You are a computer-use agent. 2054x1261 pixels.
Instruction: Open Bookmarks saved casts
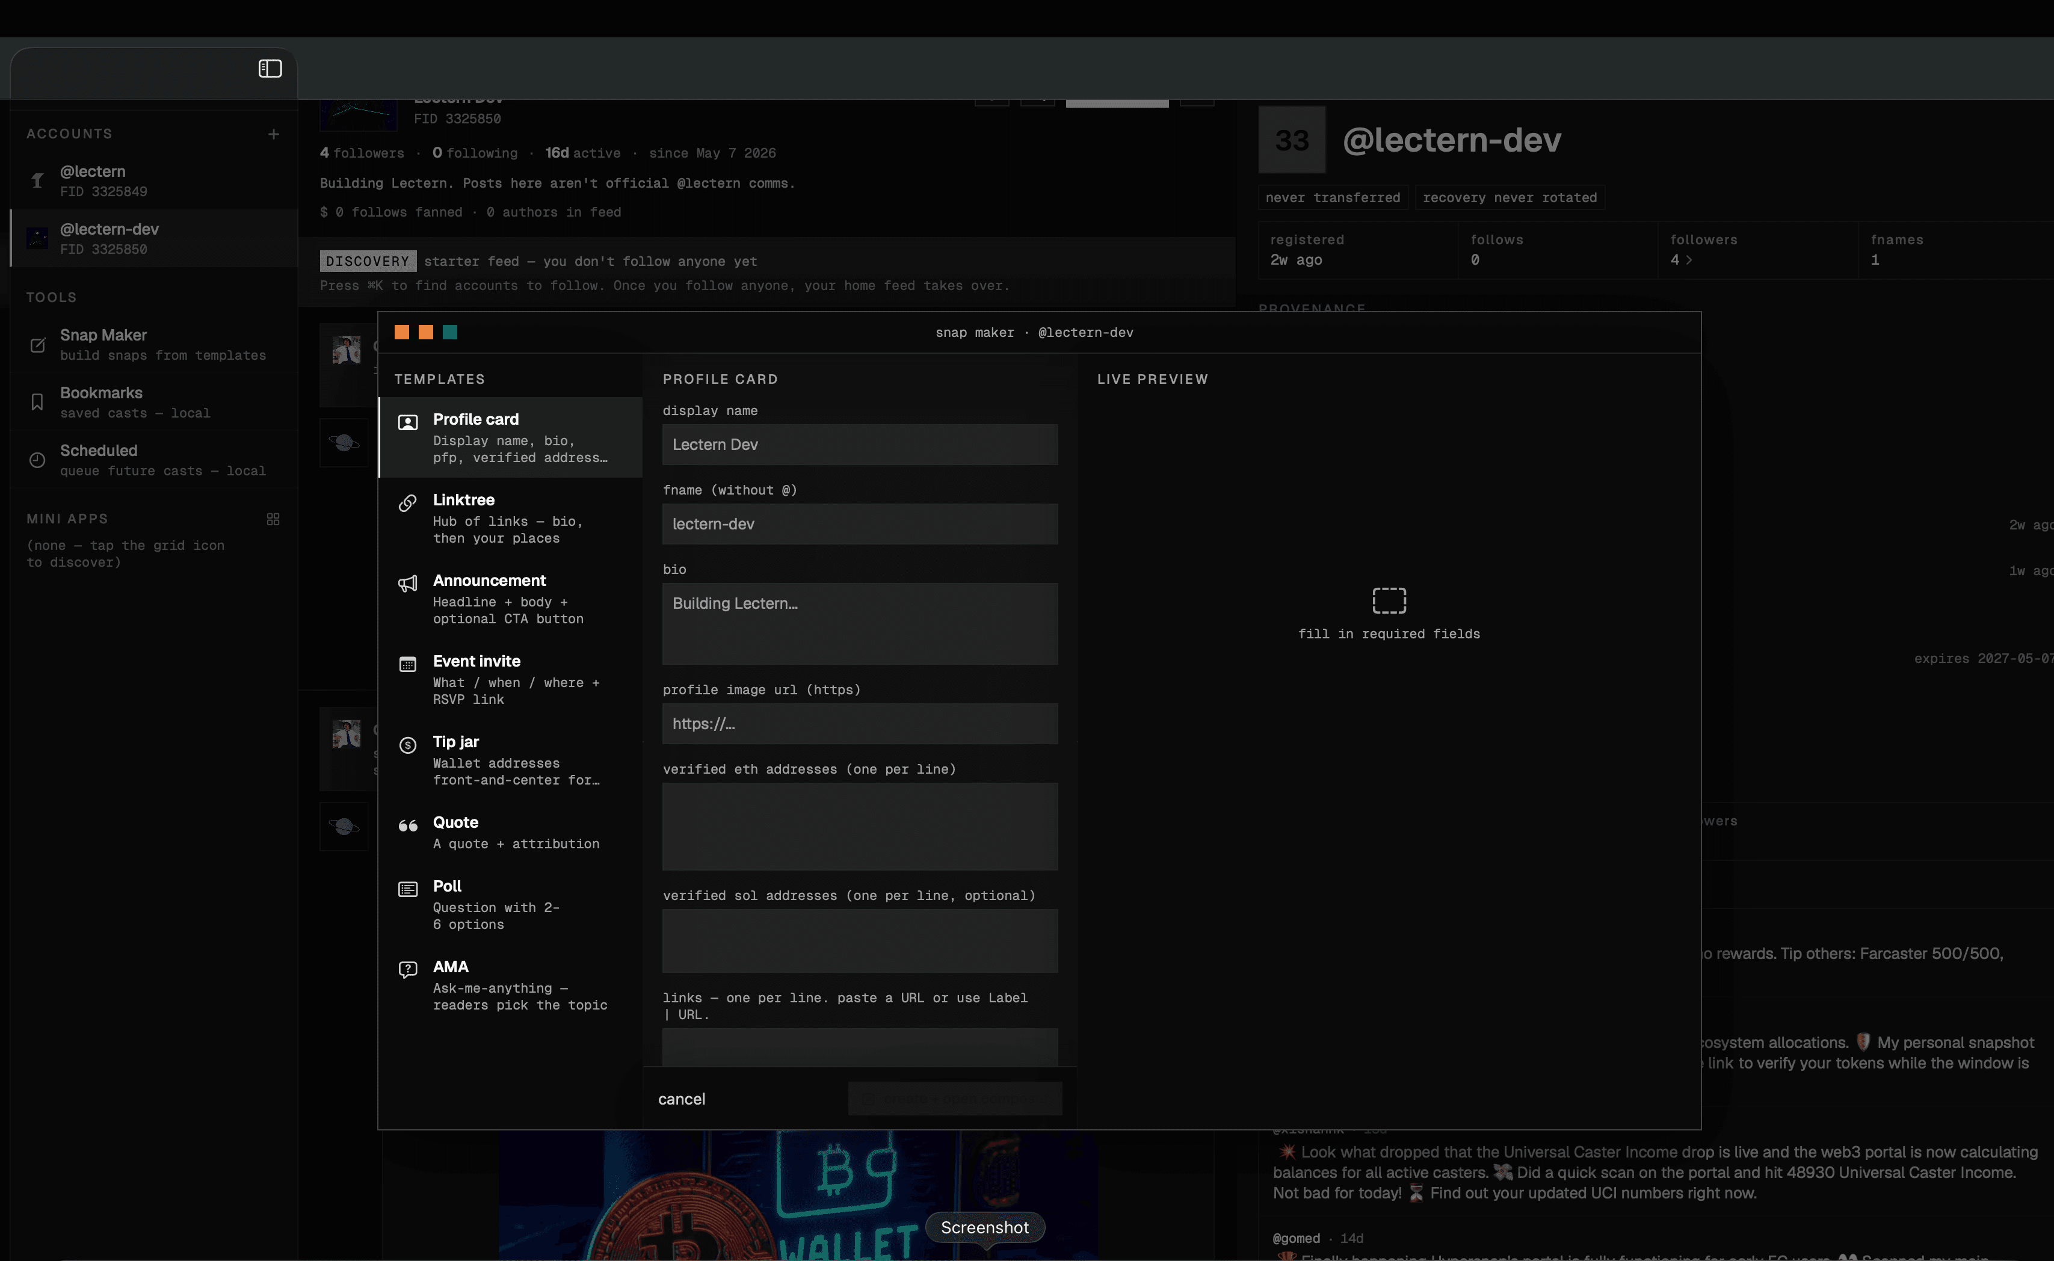[154, 402]
